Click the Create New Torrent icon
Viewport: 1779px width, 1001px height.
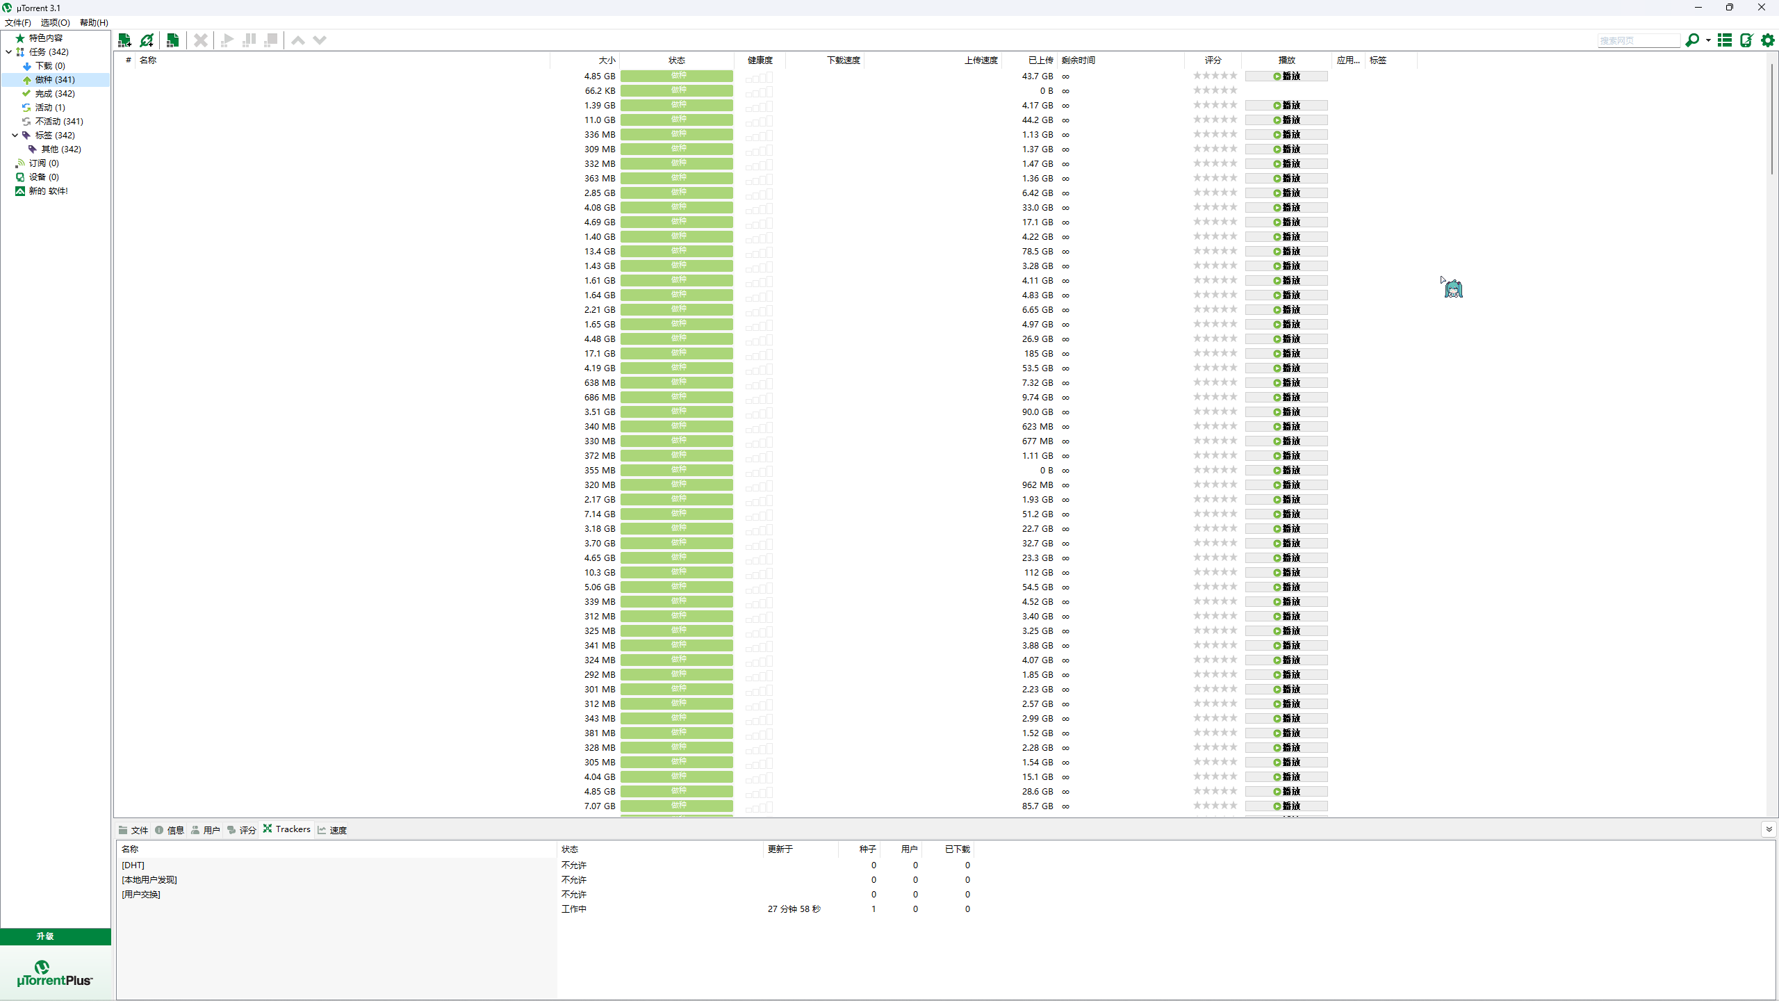point(173,40)
